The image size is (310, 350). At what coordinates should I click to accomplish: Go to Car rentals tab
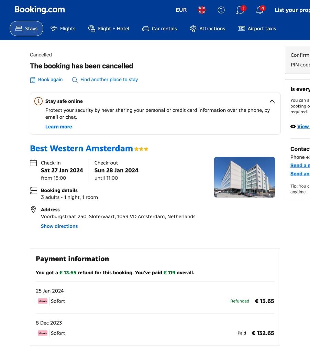[159, 29]
